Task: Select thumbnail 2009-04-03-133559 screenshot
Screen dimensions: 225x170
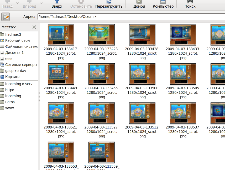Action: 102,152
